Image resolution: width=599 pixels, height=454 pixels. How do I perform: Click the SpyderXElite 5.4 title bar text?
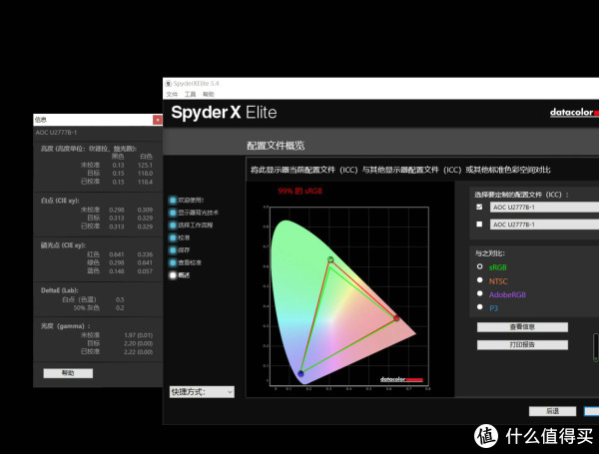(x=196, y=84)
